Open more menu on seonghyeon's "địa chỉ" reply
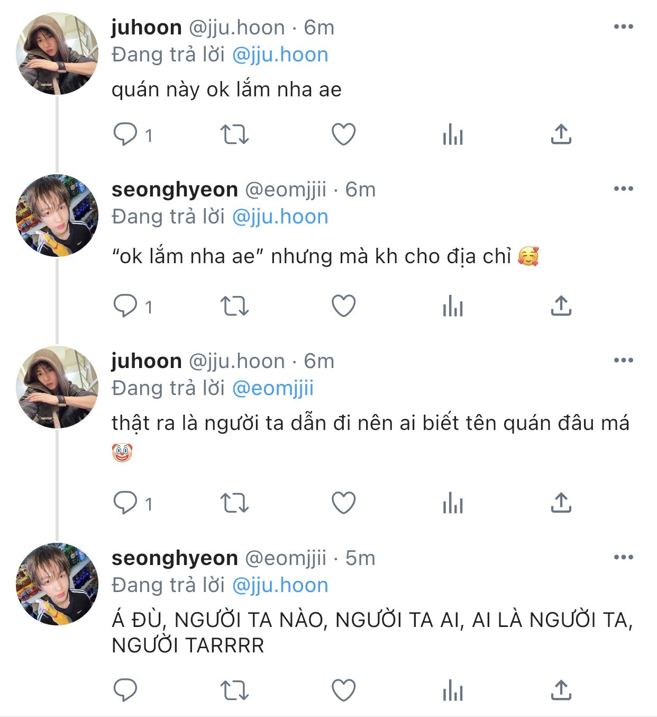The image size is (657, 717). 623,189
